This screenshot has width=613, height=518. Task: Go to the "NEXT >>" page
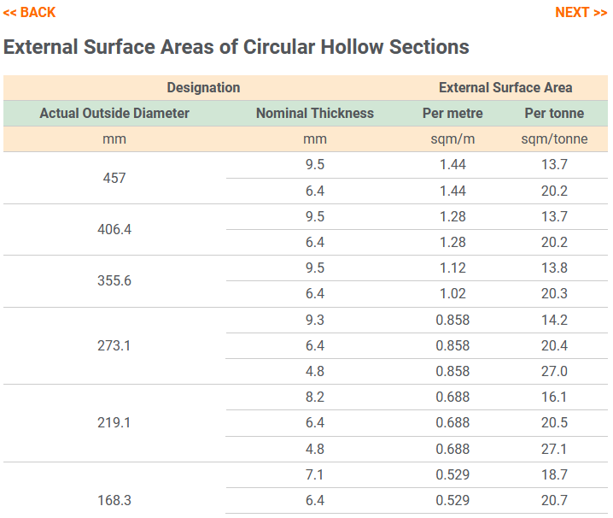[581, 12]
